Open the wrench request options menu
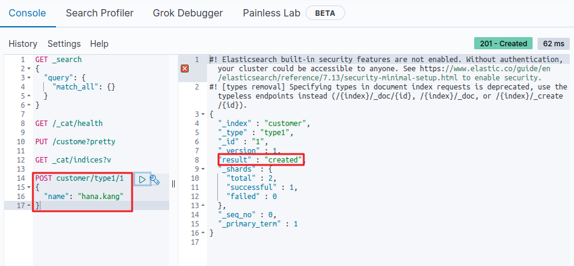Viewport: 574px width, 266px height. (x=155, y=180)
